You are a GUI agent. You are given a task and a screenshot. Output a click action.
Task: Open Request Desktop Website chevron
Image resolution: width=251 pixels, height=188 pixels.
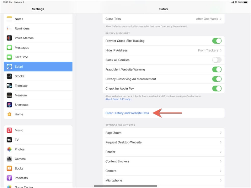click(221, 142)
